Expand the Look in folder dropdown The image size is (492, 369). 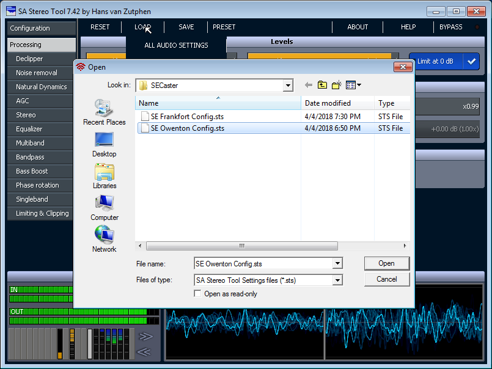(x=288, y=86)
